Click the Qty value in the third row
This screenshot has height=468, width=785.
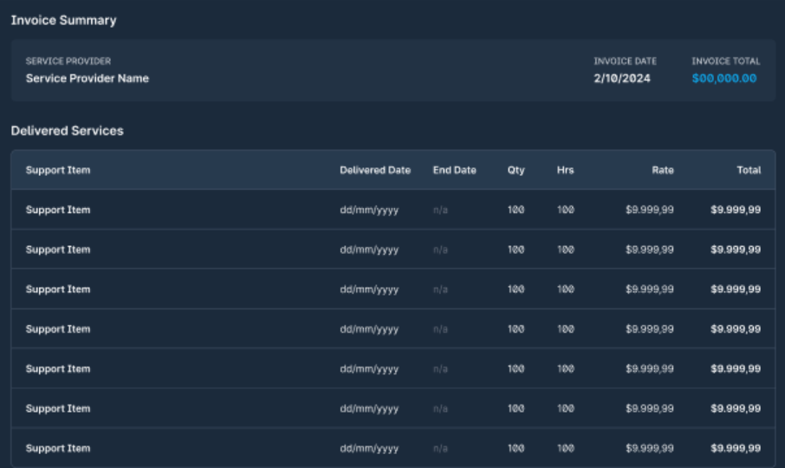coord(516,289)
